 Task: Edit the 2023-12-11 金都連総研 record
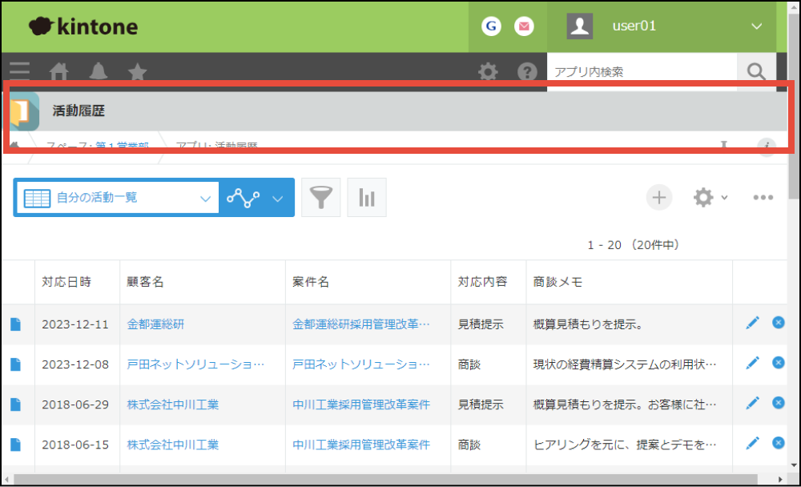[x=752, y=323]
